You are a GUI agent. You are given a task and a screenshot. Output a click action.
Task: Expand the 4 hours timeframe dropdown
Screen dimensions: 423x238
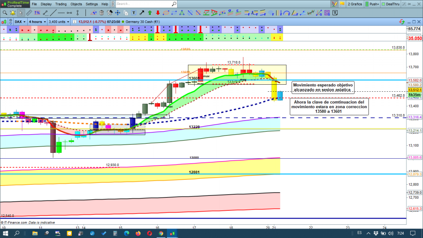pos(36,21)
